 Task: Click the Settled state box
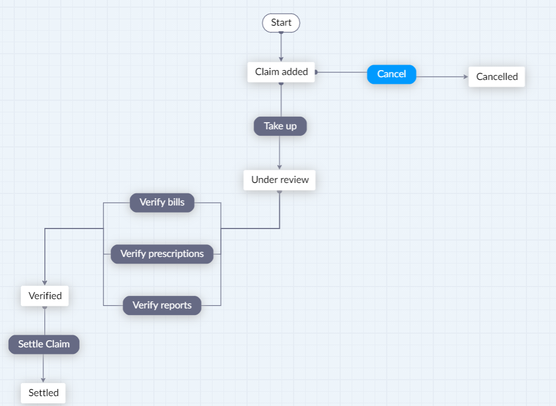(x=43, y=393)
